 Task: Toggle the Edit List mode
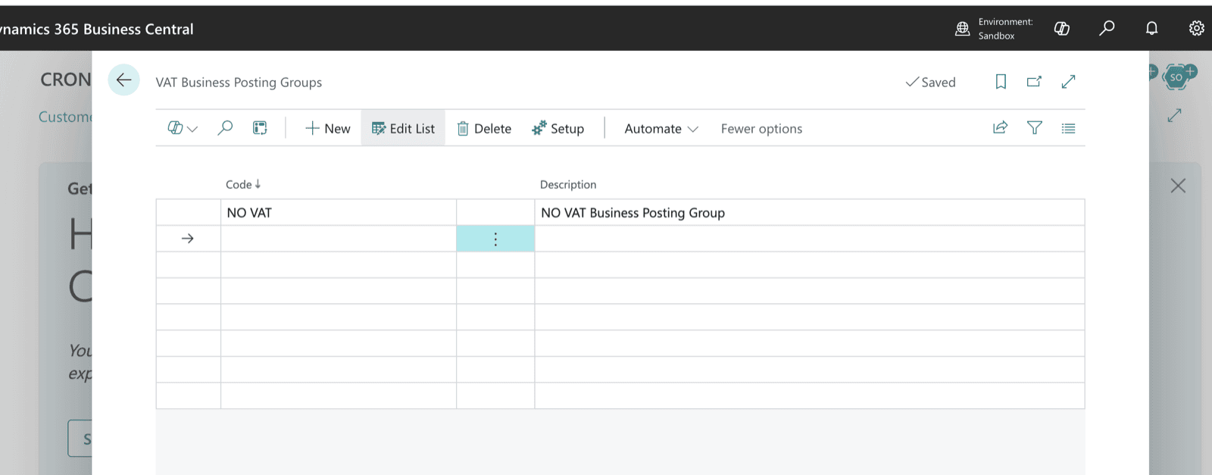coord(403,128)
